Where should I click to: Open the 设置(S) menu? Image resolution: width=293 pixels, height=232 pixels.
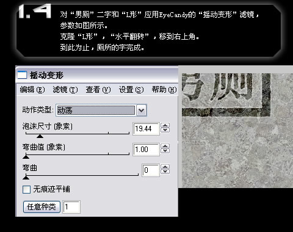pos(131,90)
